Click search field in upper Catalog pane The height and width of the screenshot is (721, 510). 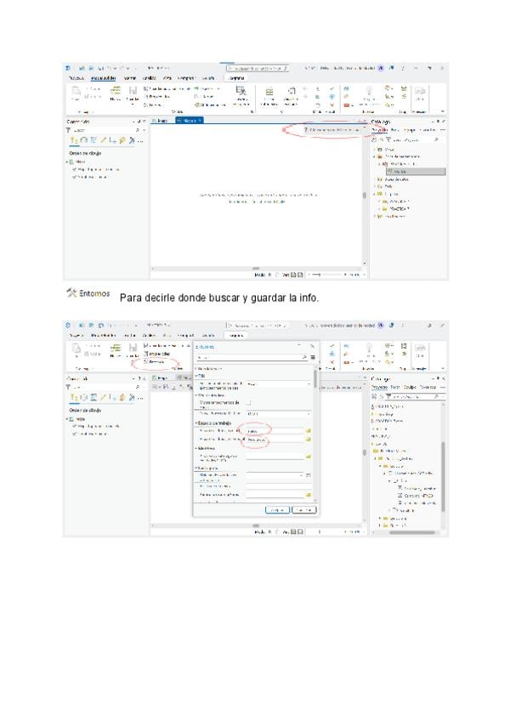coord(412,139)
